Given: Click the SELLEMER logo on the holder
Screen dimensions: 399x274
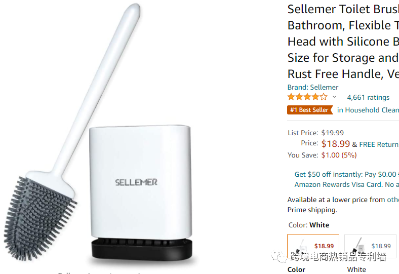Looking at the screenshot, I should pos(136,182).
